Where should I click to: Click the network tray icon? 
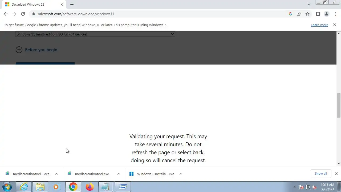coord(308,187)
